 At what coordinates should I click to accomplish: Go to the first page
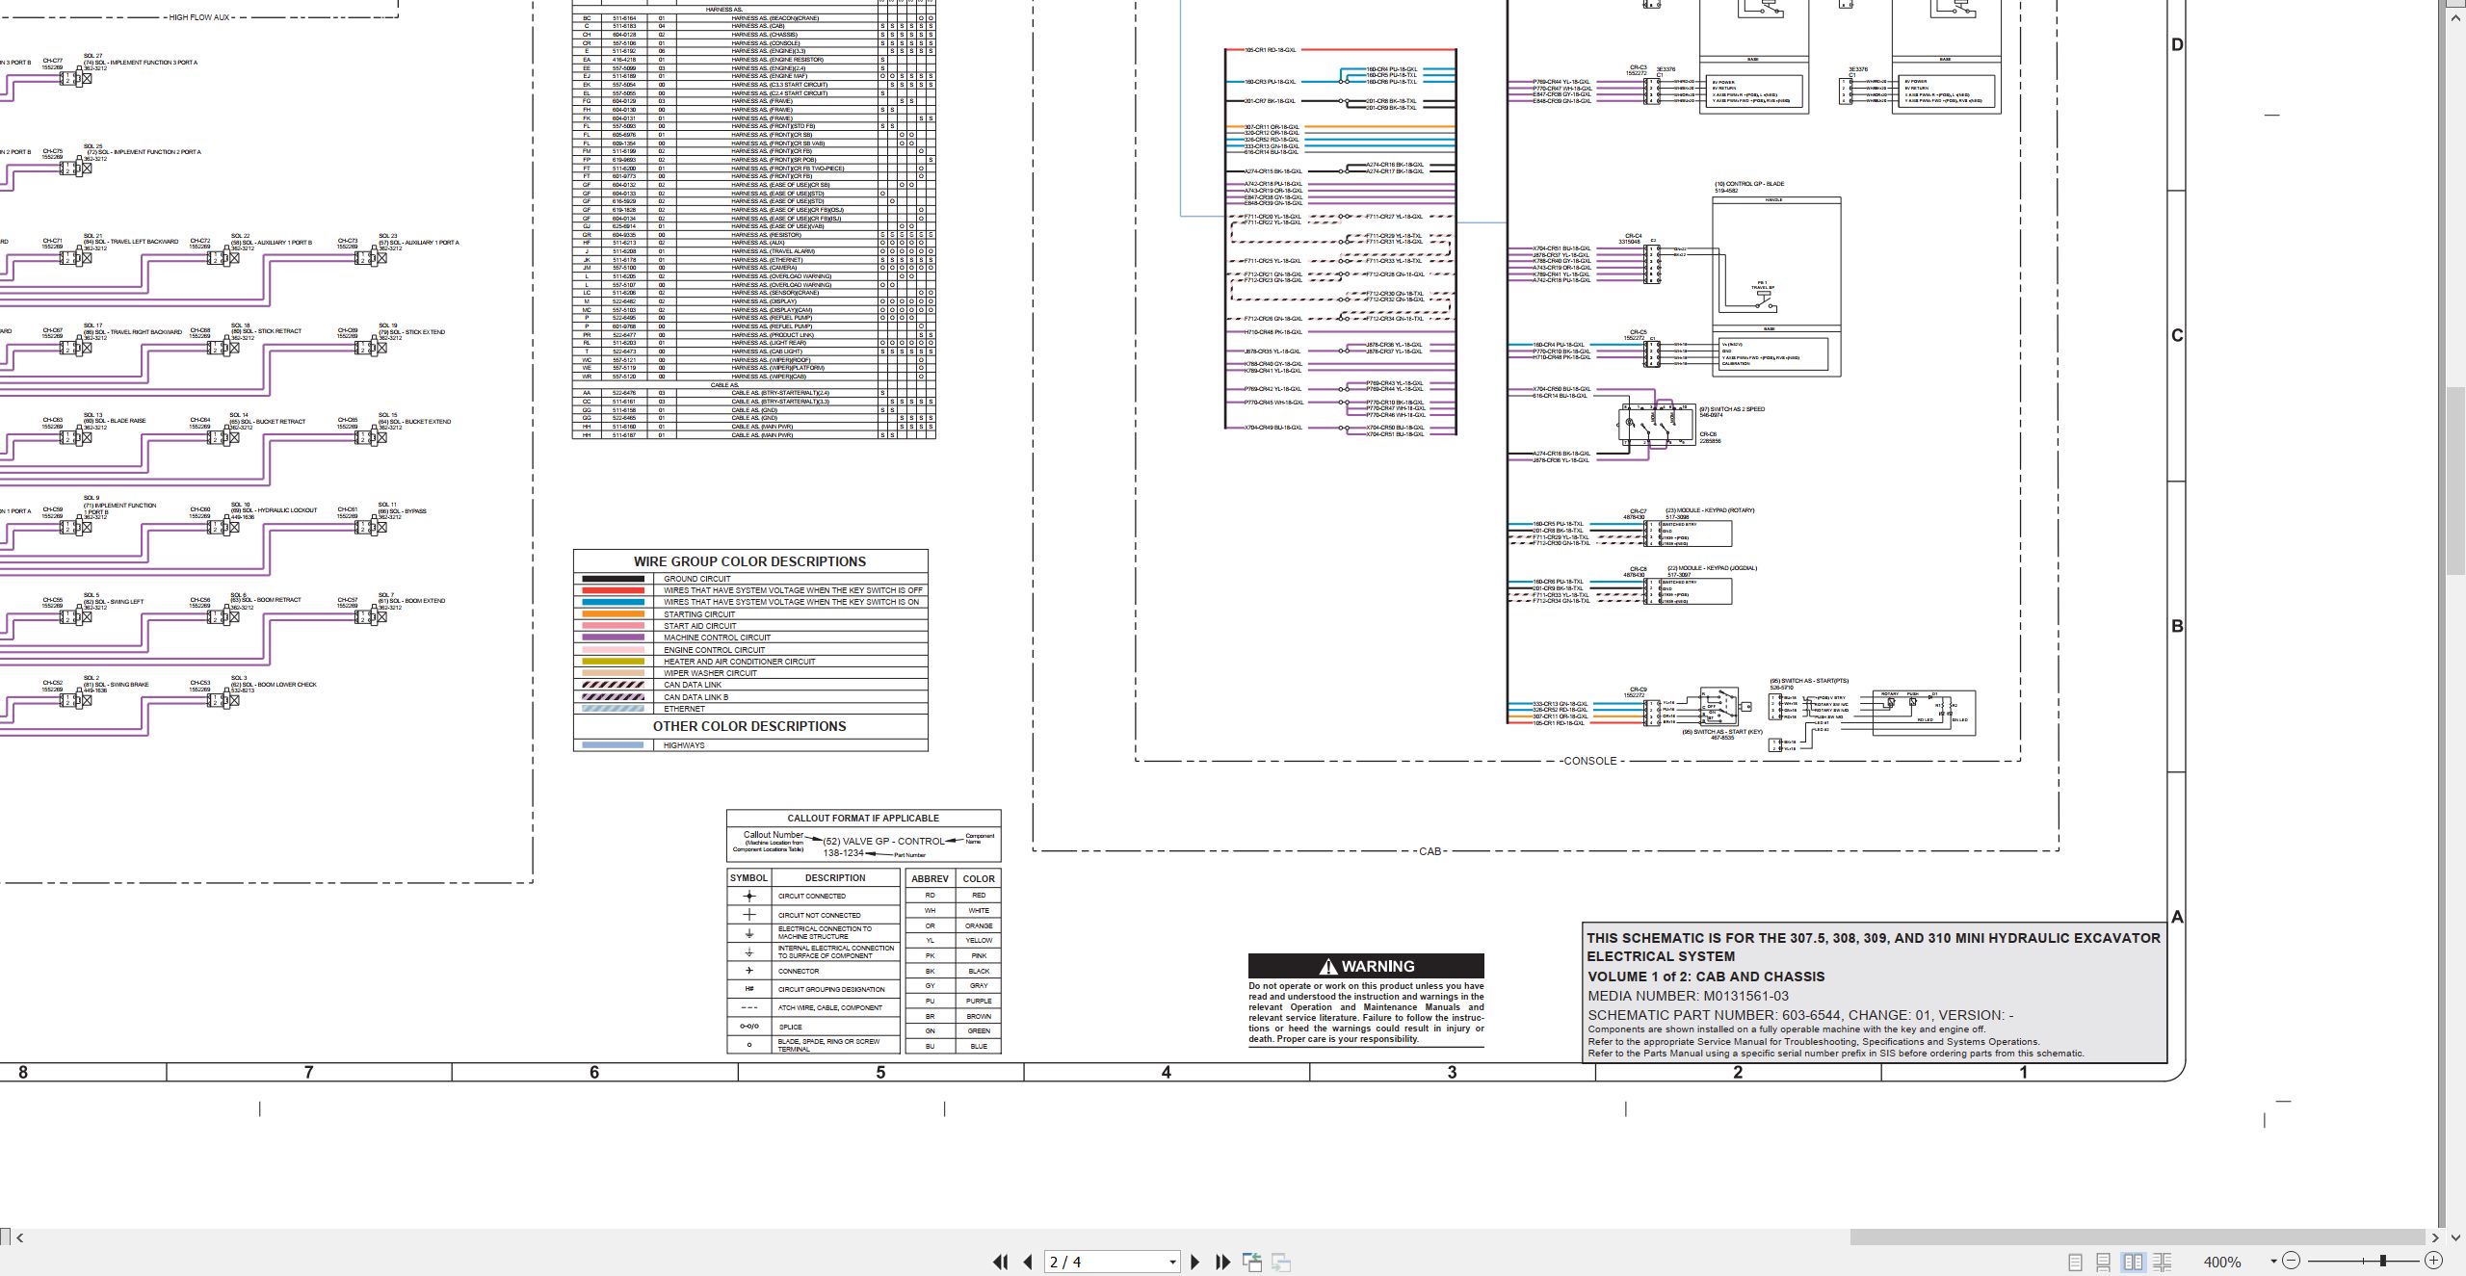point(1001,1262)
